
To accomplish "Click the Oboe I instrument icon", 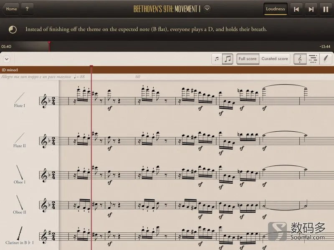I will click(20, 172).
